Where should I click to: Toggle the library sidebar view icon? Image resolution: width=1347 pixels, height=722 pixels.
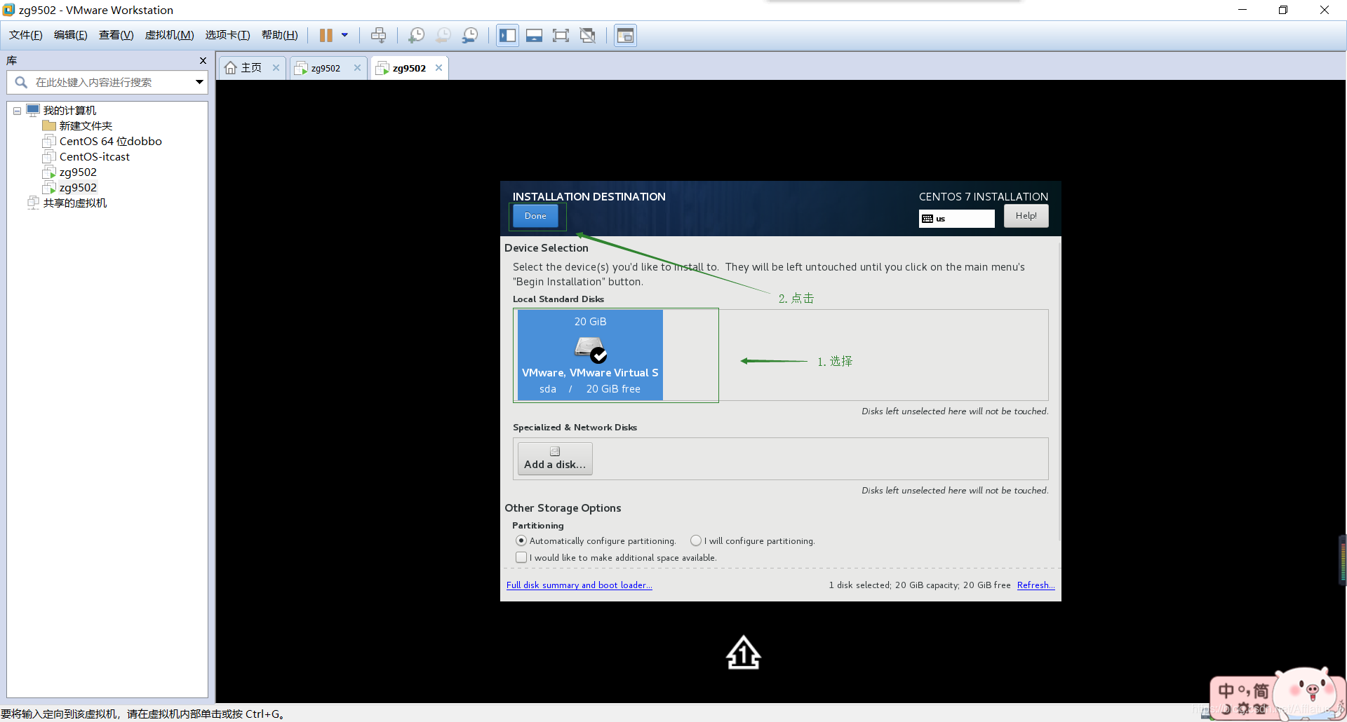click(x=507, y=35)
